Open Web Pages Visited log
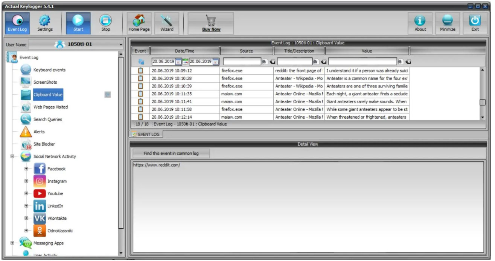 pyautogui.click(x=50, y=107)
